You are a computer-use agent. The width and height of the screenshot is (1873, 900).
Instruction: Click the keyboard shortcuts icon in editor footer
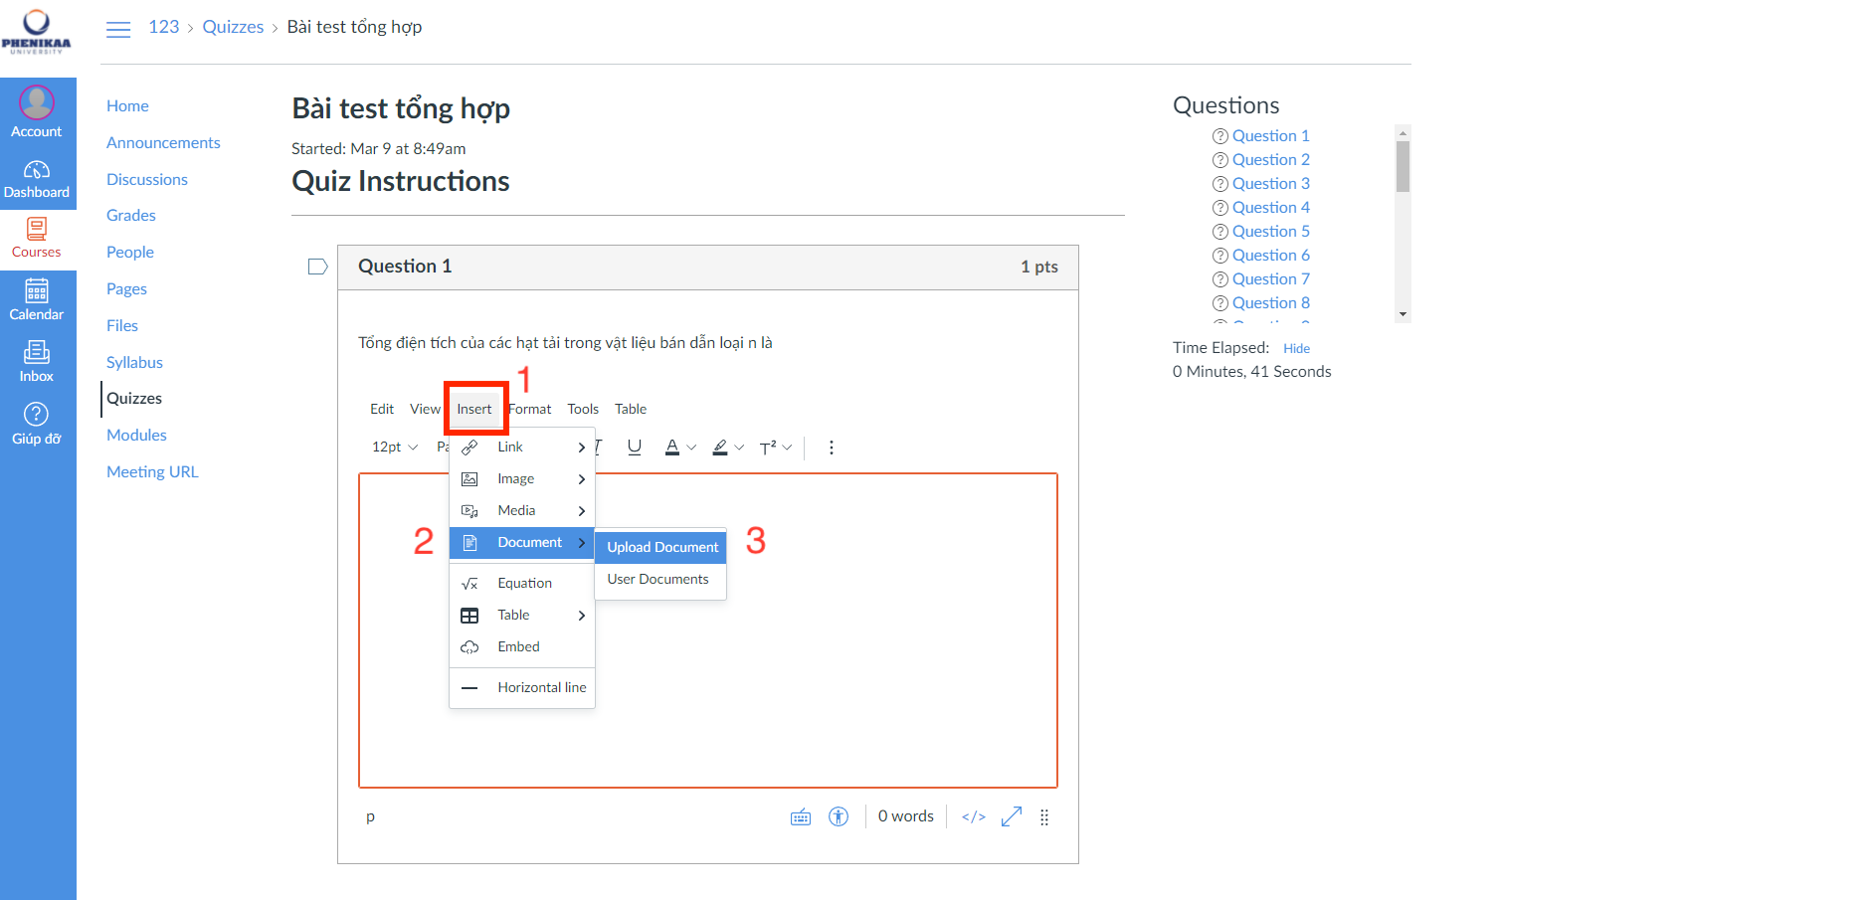tap(800, 817)
